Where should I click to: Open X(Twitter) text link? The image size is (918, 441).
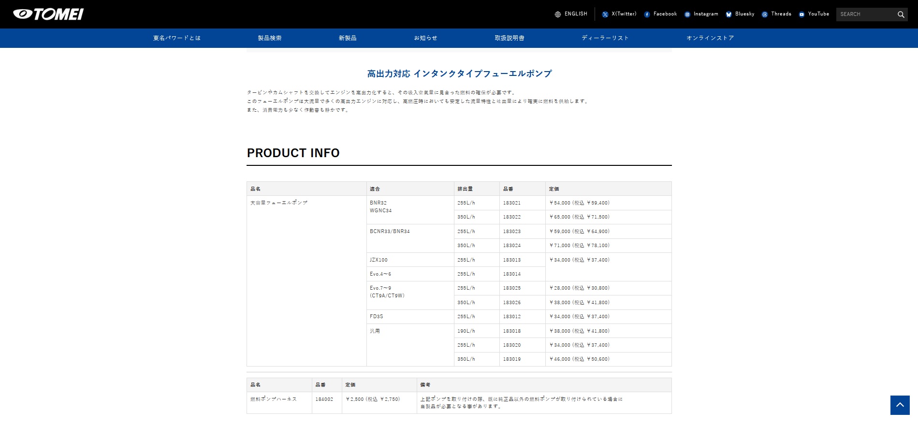click(624, 14)
